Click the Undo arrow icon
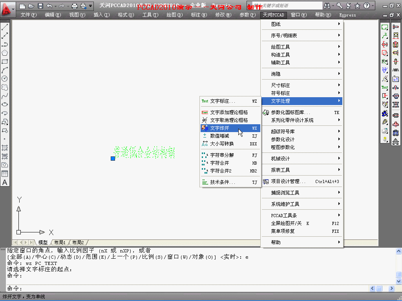This screenshot has height=301, width=402. click(x=49, y=6)
